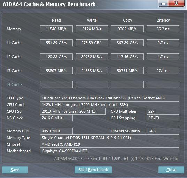Click the CPU Multiplier value 22x
The image size is (187, 178).
(163, 111)
